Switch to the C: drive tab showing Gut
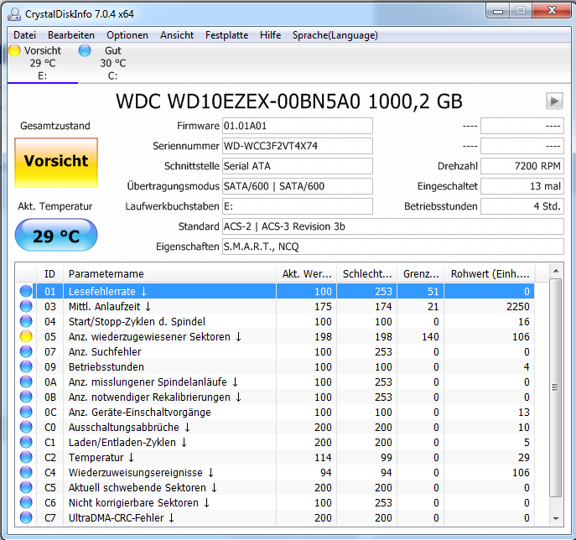This screenshot has height=540, width=576. click(x=113, y=63)
